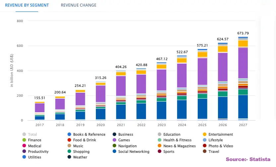Select the Productivity legend color dot
This screenshot has height=167, width=276.
(x=24, y=151)
